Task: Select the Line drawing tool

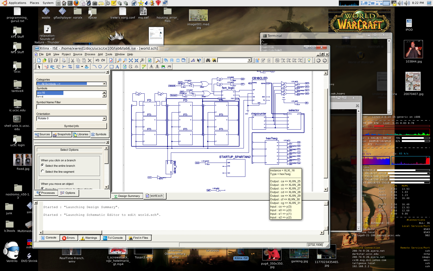Action: pyautogui.click(x=106, y=67)
